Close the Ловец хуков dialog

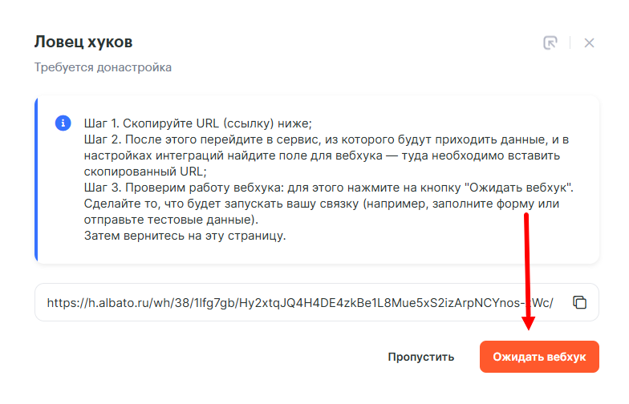pyautogui.click(x=590, y=42)
